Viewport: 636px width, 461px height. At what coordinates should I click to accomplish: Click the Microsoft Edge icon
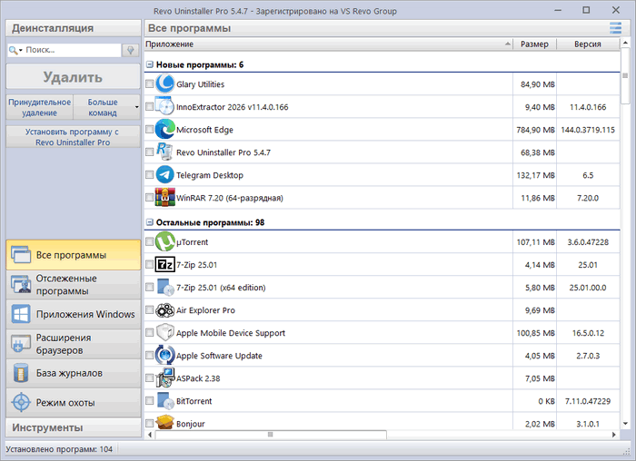coord(164,129)
